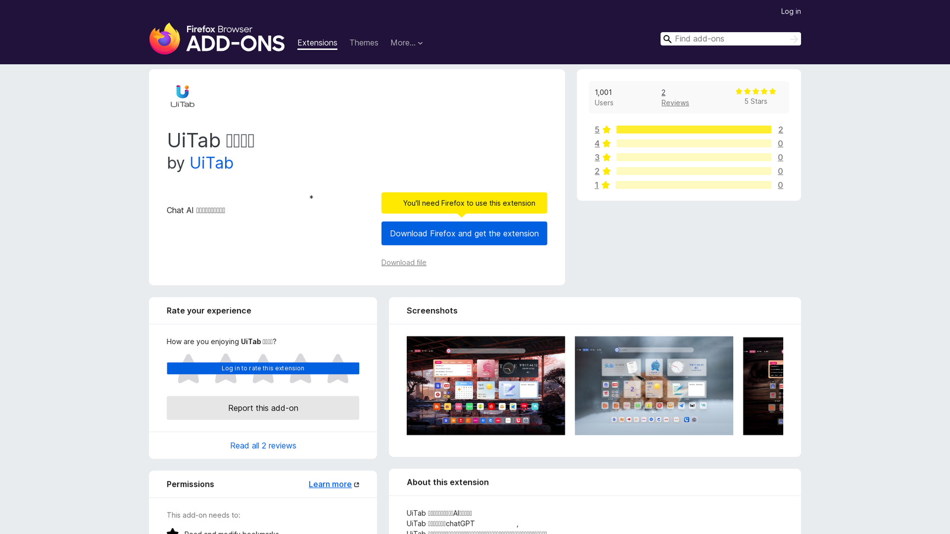Rate the extension five stars
This screenshot has width=950, height=534.
(338, 368)
